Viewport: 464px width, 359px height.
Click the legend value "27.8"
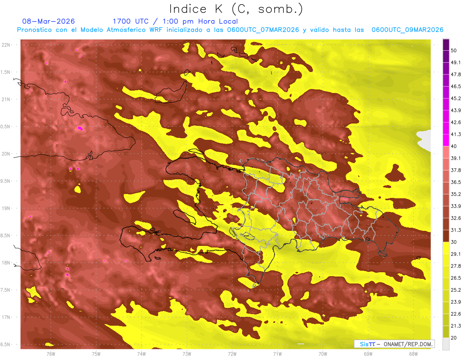click(456, 266)
